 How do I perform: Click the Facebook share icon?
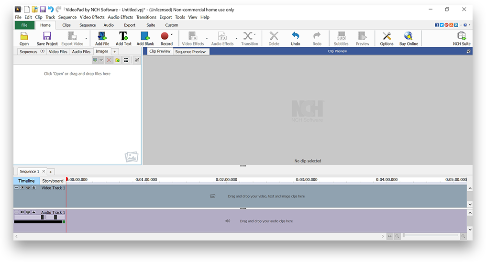(437, 25)
